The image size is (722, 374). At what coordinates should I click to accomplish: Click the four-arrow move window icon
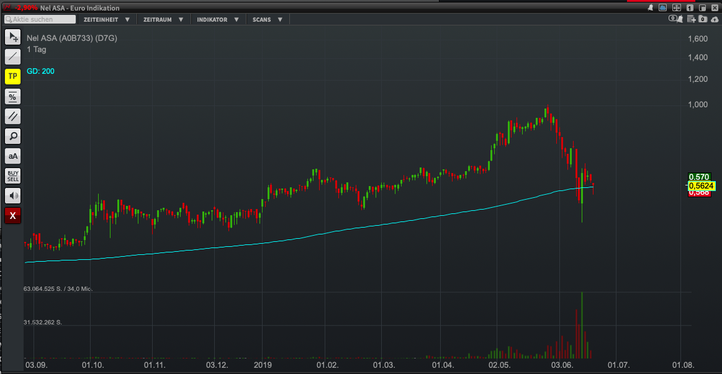pyautogui.click(x=677, y=7)
